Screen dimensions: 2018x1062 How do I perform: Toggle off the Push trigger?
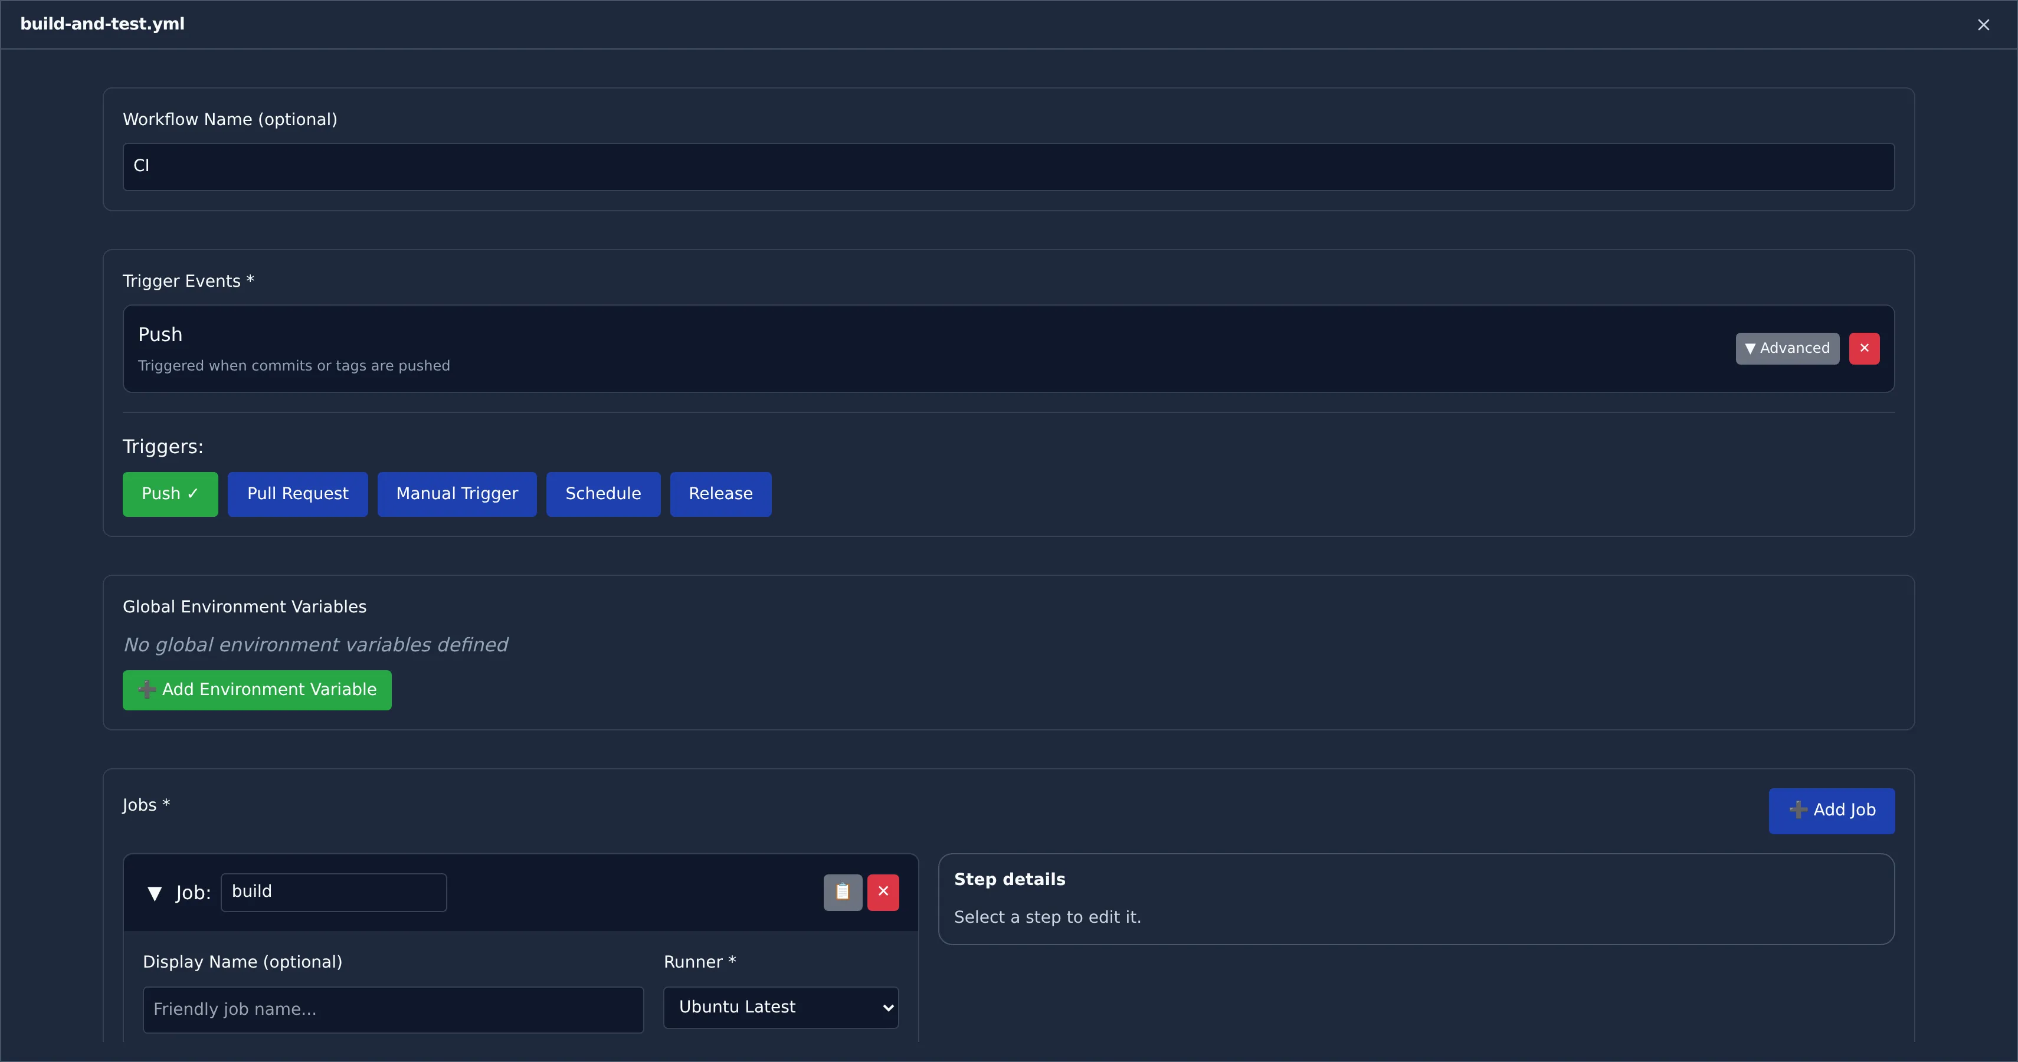[x=170, y=494]
